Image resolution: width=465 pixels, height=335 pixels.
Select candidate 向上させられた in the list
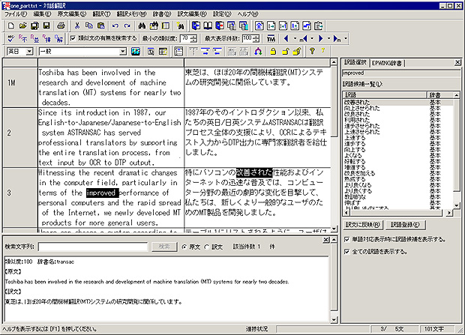point(361,108)
